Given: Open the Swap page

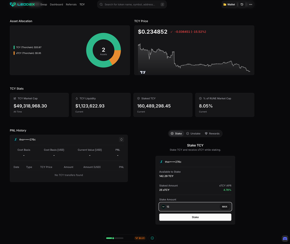Looking at the screenshot, I should click(x=44, y=5).
